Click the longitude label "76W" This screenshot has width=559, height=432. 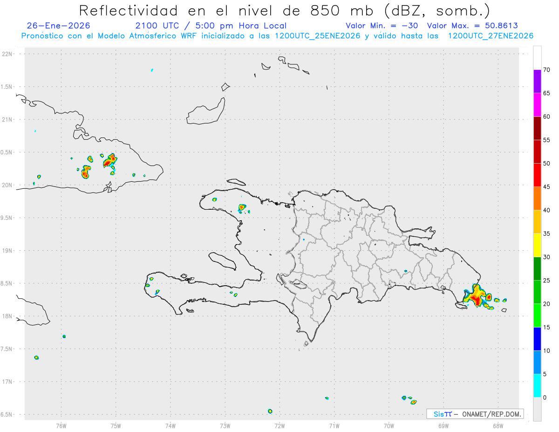pos(61,425)
